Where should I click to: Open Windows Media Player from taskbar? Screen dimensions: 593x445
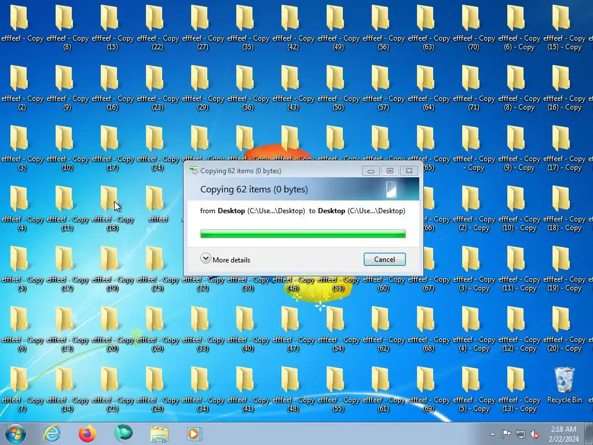click(195, 433)
